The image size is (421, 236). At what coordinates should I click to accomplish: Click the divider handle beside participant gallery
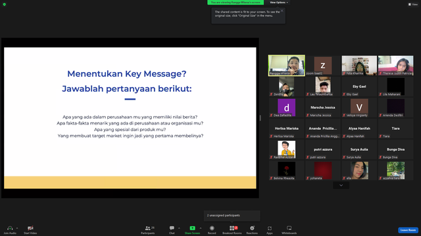260,118
